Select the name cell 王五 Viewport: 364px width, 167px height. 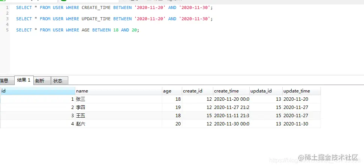pos(118,115)
